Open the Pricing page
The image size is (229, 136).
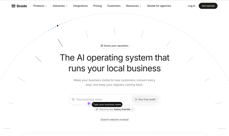[x=97, y=6]
